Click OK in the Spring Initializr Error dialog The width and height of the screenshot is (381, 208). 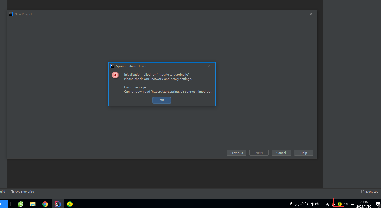click(162, 100)
